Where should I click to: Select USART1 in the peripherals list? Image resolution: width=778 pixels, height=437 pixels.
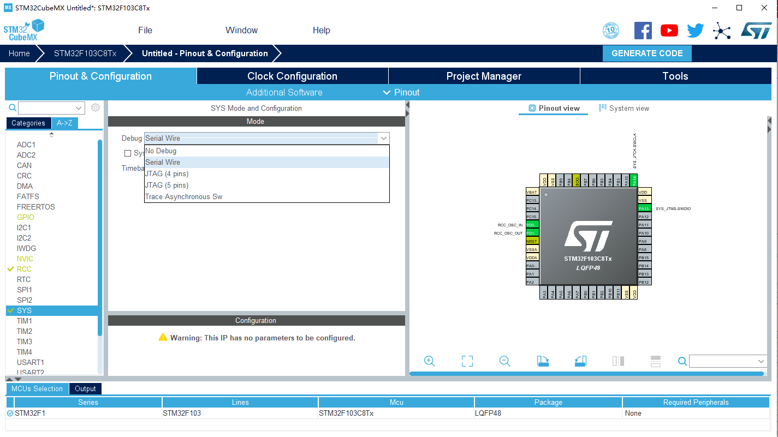(x=30, y=362)
